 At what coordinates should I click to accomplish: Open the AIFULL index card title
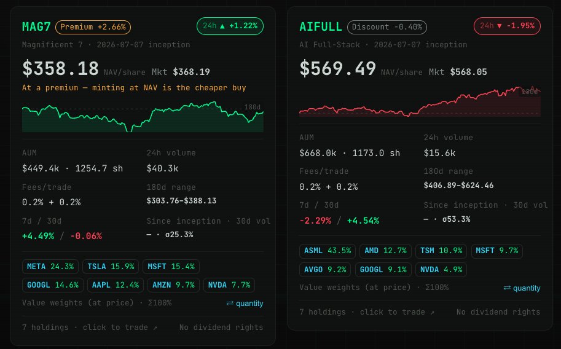pos(321,27)
